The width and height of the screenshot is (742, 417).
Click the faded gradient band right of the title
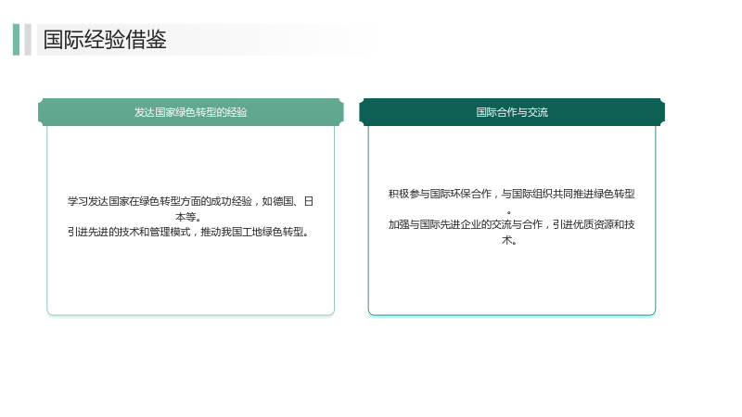pos(267,40)
